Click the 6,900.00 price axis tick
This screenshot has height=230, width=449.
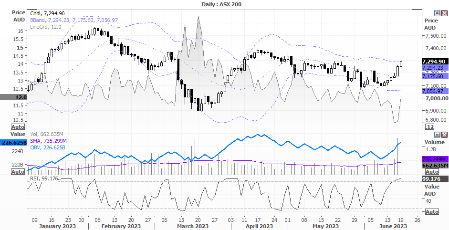(436, 111)
